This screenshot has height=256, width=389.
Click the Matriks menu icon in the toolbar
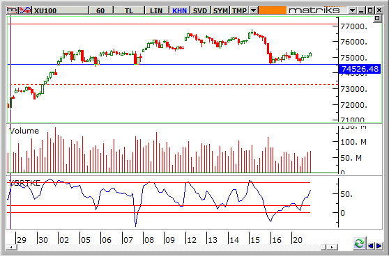tap(13, 10)
